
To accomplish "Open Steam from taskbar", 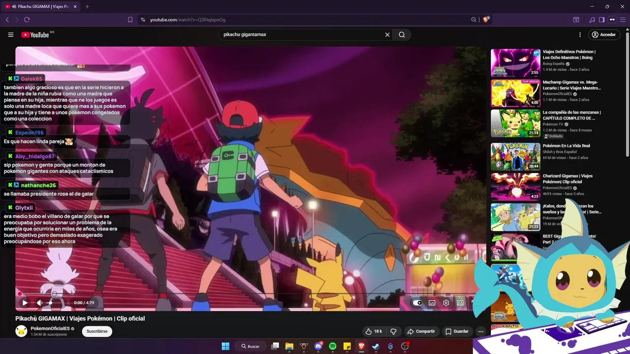I will 376,346.
